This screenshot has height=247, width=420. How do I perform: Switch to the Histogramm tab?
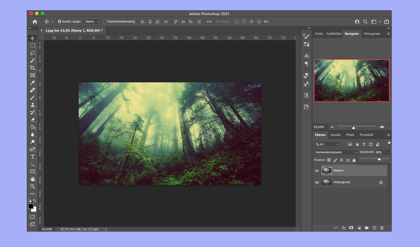coord(372,34)
